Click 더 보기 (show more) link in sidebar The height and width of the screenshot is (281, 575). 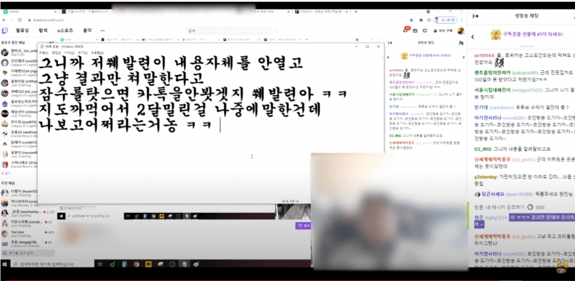(x=5, y=174)
